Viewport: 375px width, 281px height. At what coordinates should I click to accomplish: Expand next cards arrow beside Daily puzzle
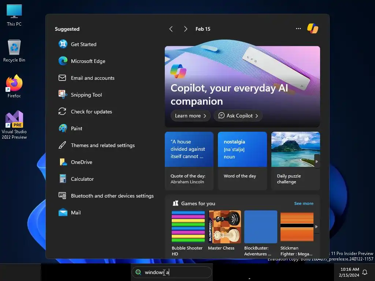(317, 161)
